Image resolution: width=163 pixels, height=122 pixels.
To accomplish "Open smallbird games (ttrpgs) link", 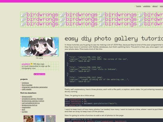I will pyautogui.click(x=32, y=99).
